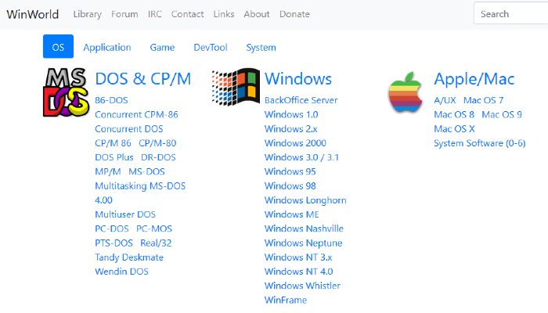This screenshot has height=313, width=548.
Task: Open the Donate navigation link
Action: coord(294,14)
